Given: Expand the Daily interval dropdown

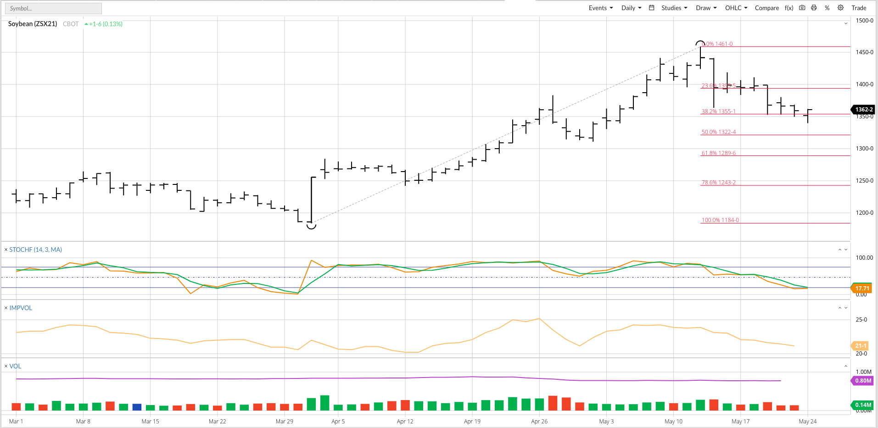Looking at the screenshot, I should click(631, 8).
